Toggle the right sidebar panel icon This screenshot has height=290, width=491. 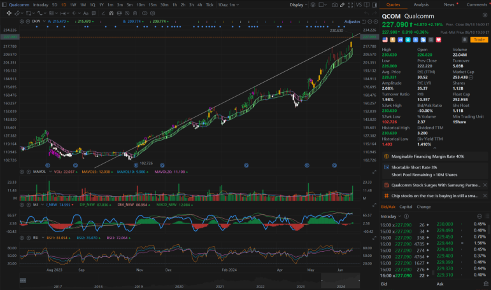(374, 4)
